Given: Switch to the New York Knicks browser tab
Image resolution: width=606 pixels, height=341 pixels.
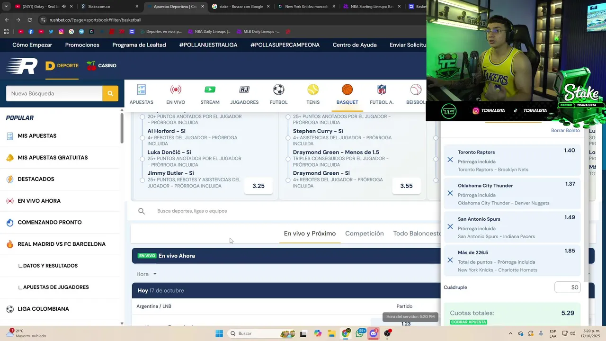Looking at the screenshot, I should pyautogui.click(x=306, y=7).
